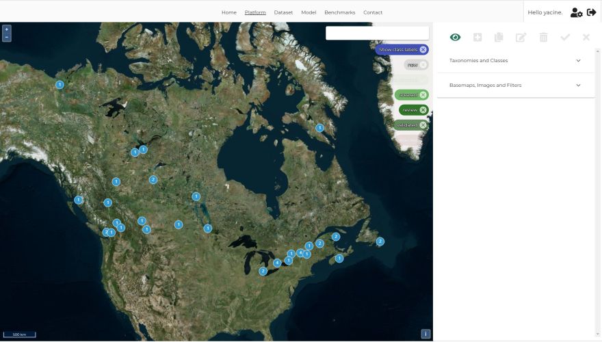
Task: Click the cluster marker in Alaska
Action: click(x=60, y=84)
